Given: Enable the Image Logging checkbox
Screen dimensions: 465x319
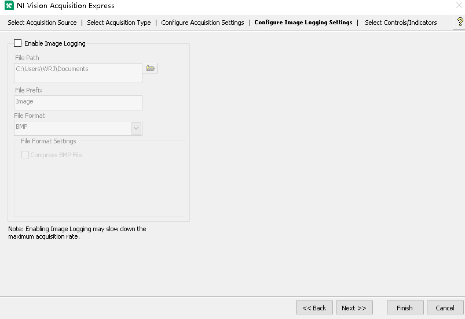Looking at the screenshot, I should pyautogui.click(x=18, y=43).
